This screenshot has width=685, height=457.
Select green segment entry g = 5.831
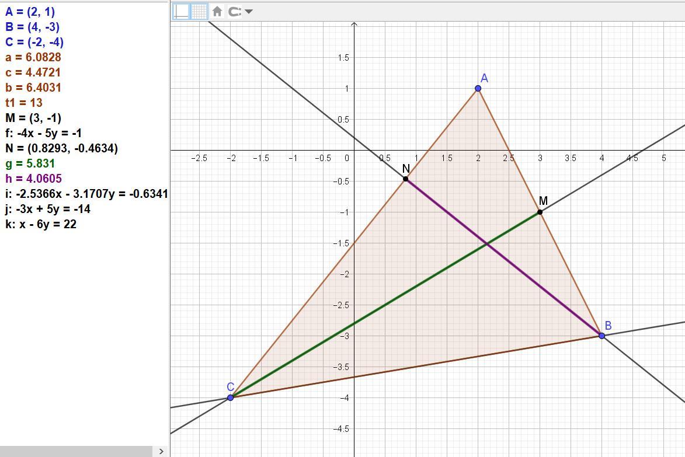click(x=30, y=163)
